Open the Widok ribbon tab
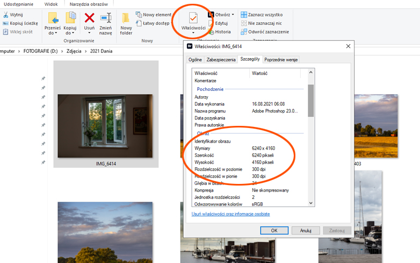The height and width of the screenshot is (263, 420). (51, 4)
